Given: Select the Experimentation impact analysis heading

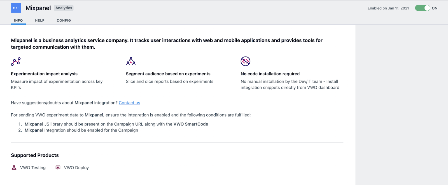Looking at the screenshot, I should click(x=44, y=74).
